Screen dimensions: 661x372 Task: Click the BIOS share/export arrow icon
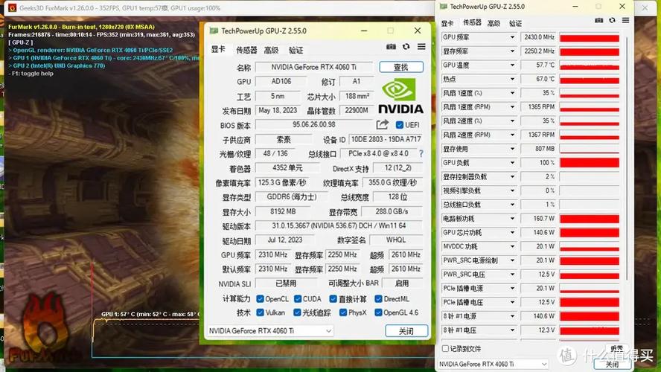(382, 124)
